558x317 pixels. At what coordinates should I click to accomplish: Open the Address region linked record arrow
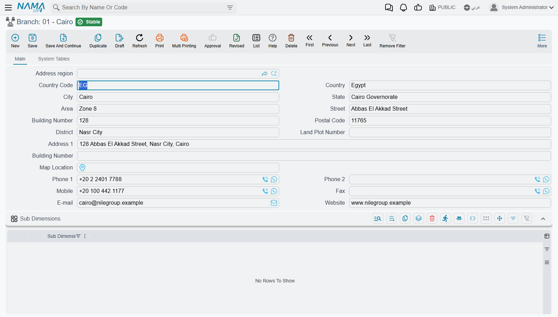point(265,74)
